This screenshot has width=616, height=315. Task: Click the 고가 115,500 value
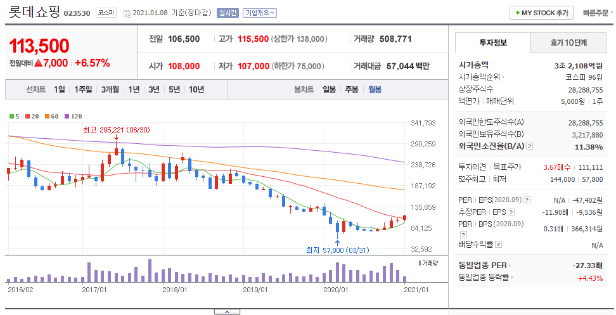point(253,39)
